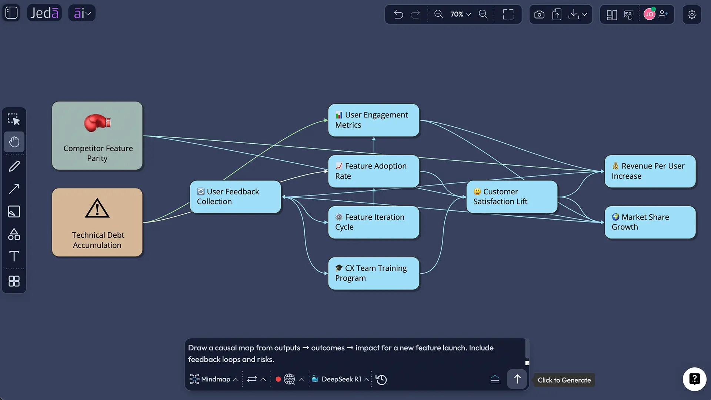Undo the last action
The image size is (711, 400).
tap(398, 14)
